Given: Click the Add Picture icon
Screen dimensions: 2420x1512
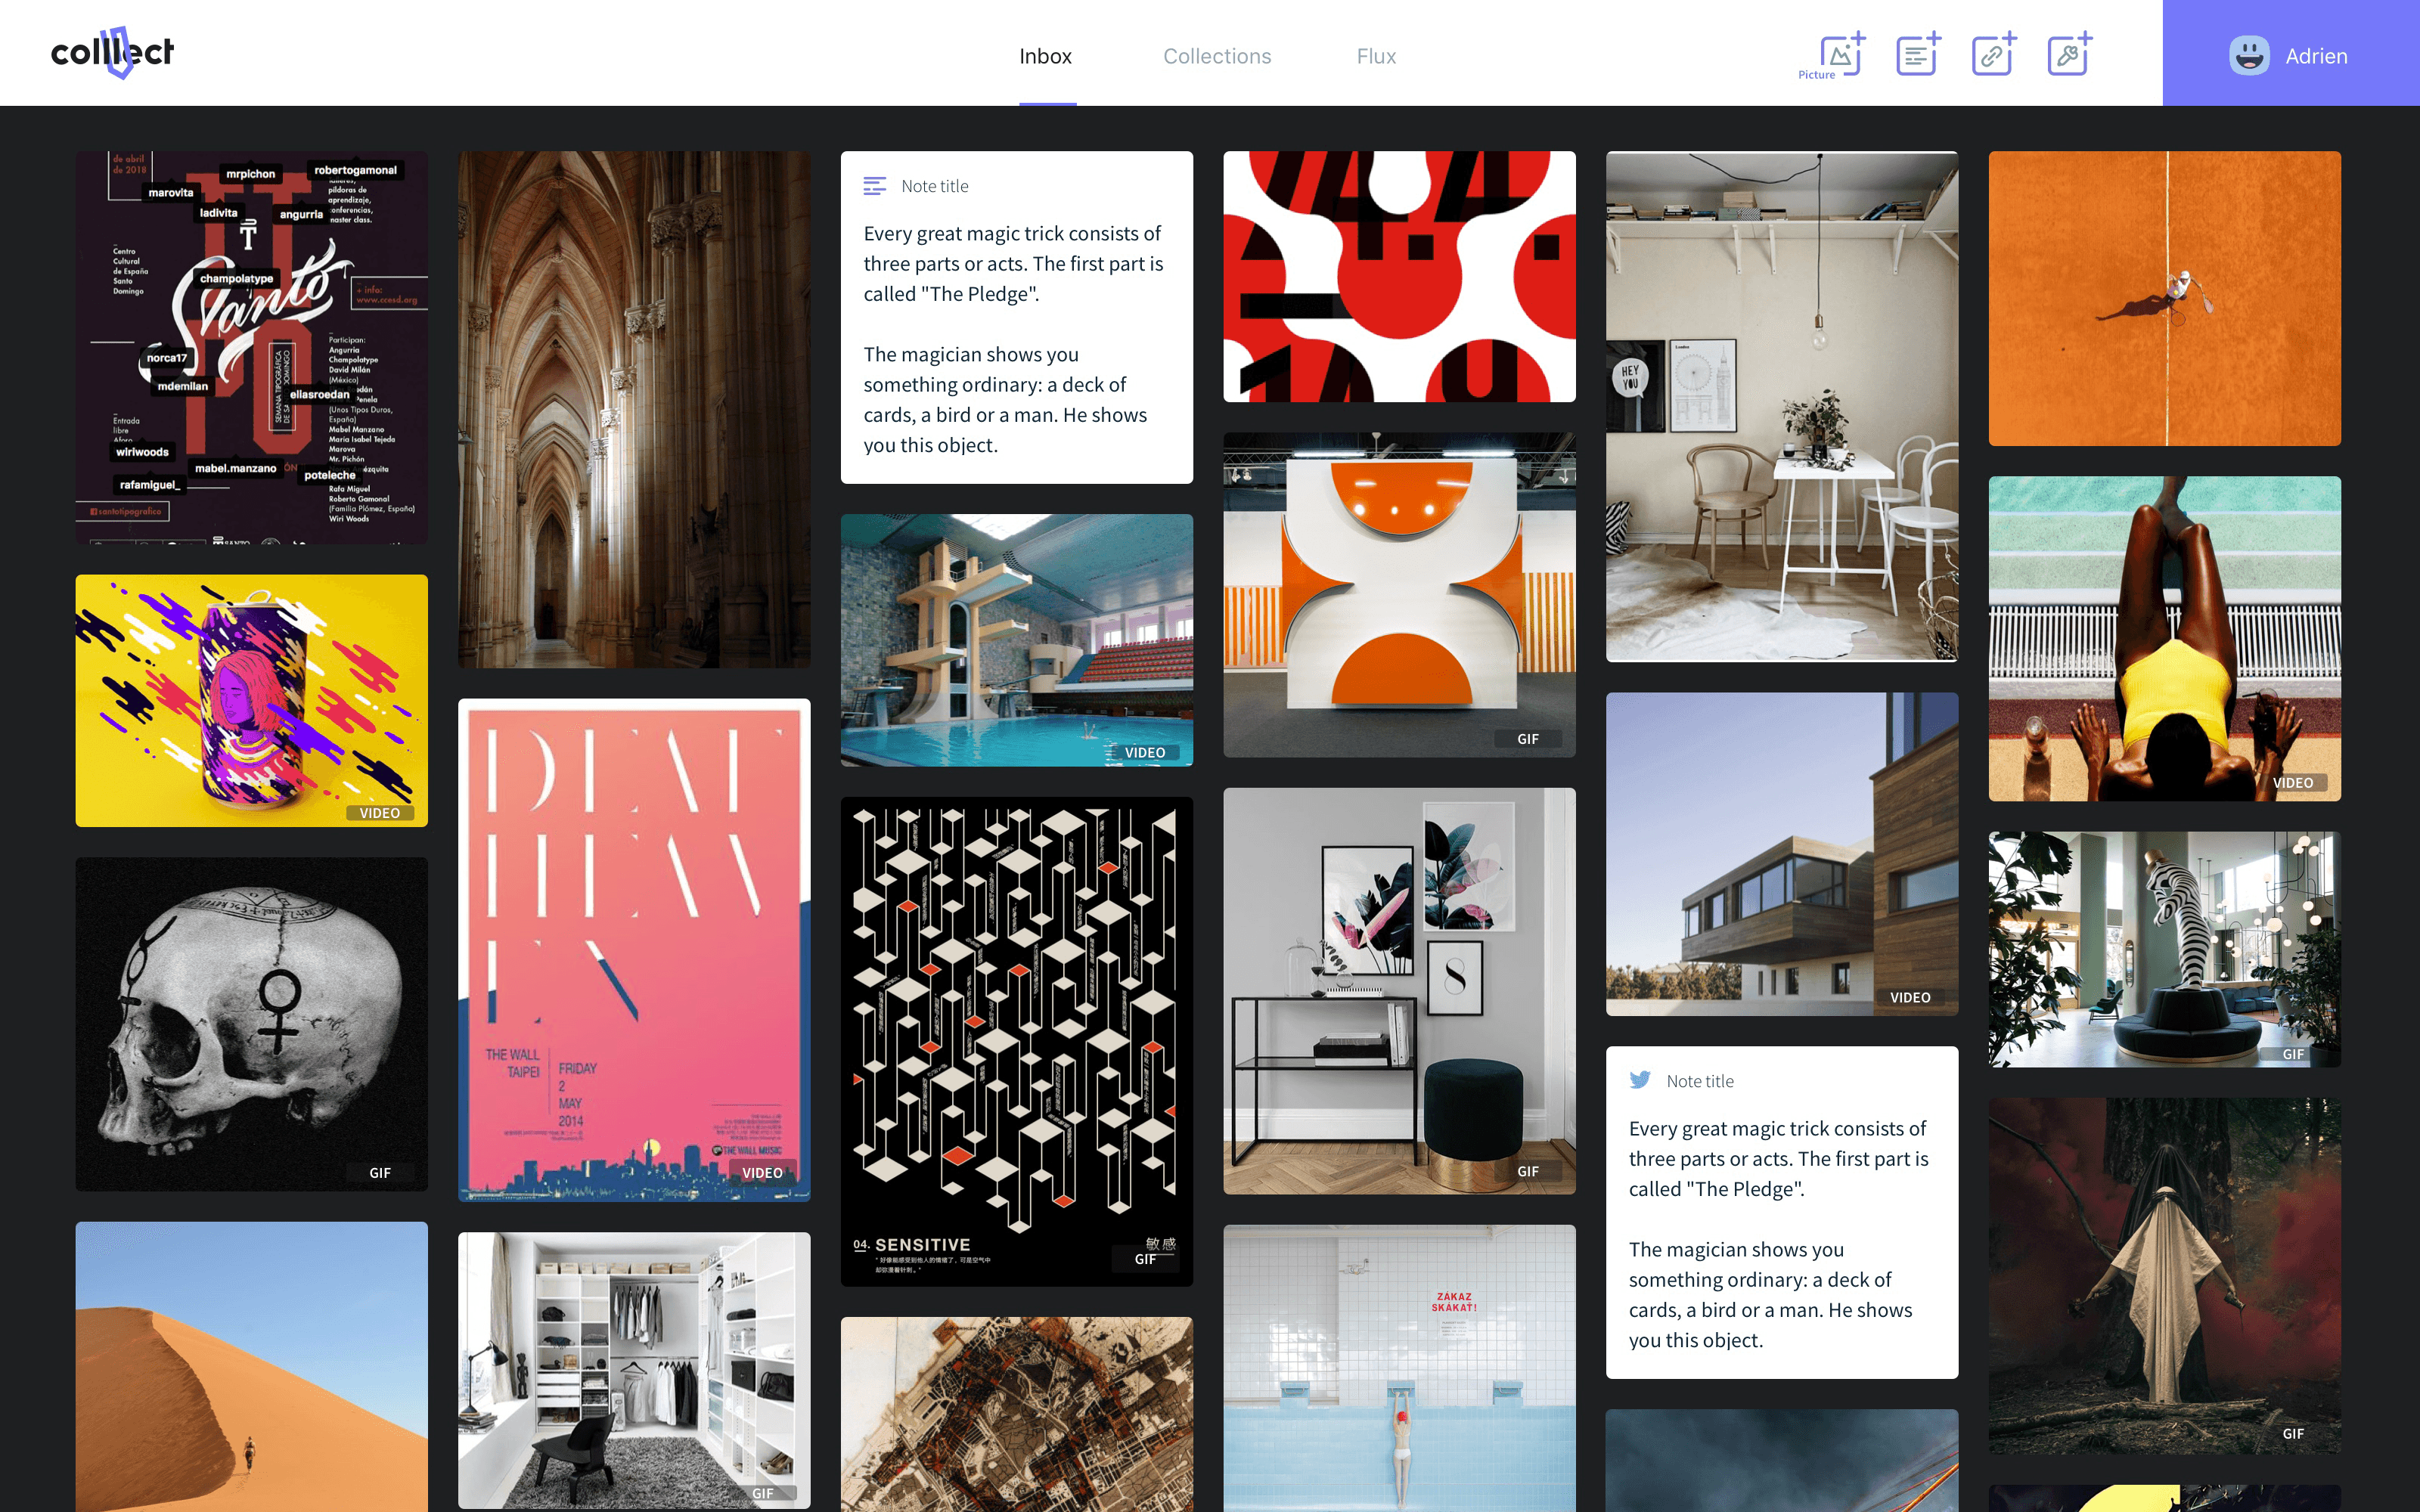Looking at the screenshot, I should pyautogui.click(x=1840, y=54).
